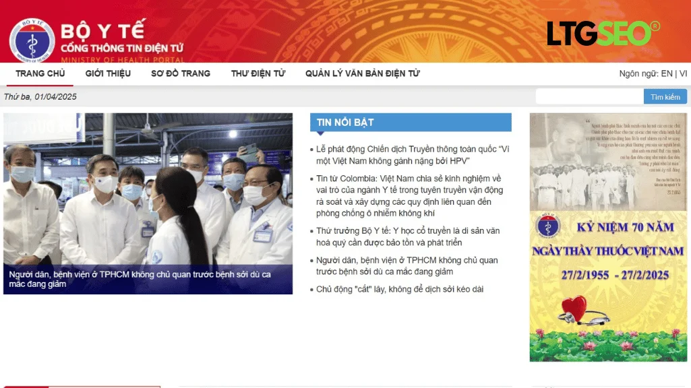Open the Sơ Đồ Trang page

point(181,73)
